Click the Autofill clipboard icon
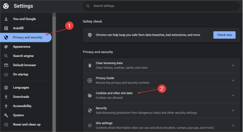 pos(6,28)
